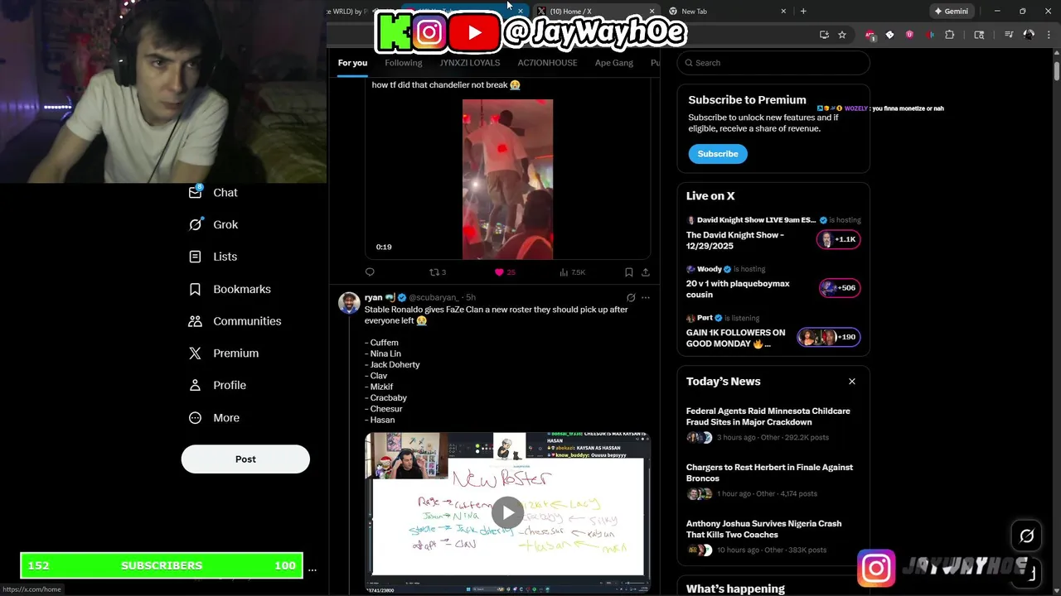Play the chandelier video thumbnail
The height and width of the screenshot is (596, 1061).
tap(507, 180)
